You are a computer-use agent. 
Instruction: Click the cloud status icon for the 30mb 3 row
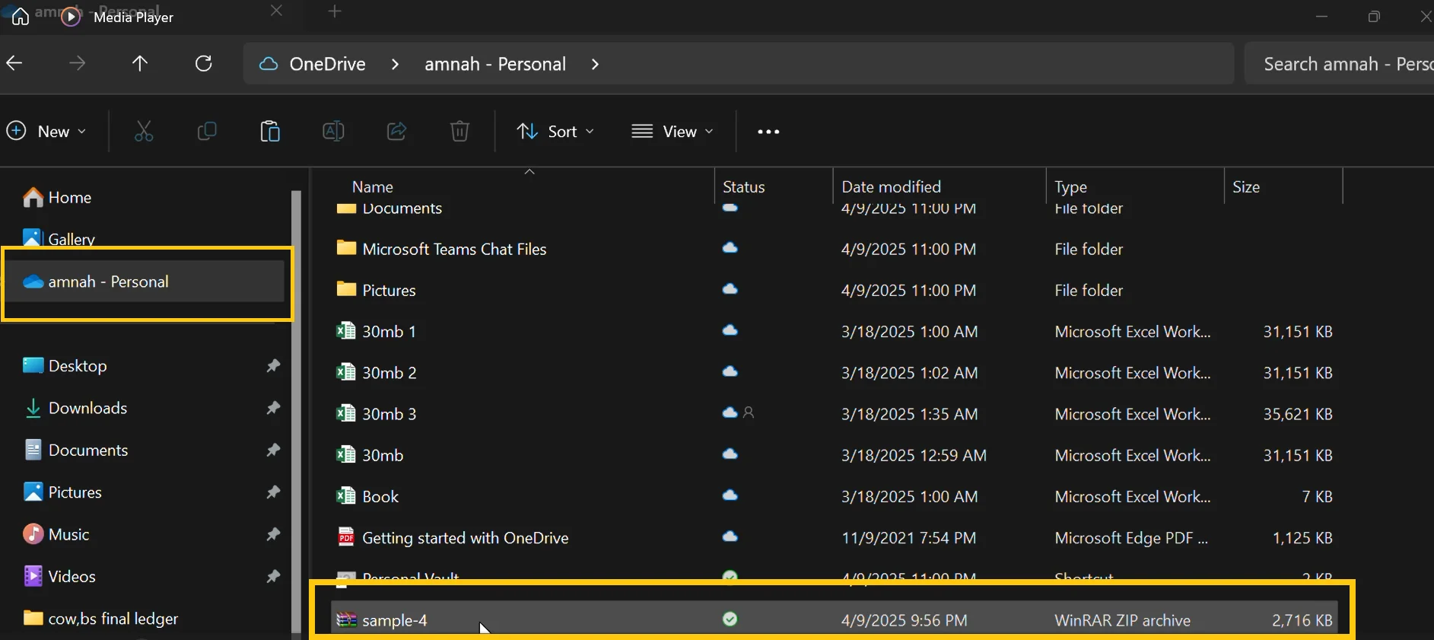tap(730, 412)
